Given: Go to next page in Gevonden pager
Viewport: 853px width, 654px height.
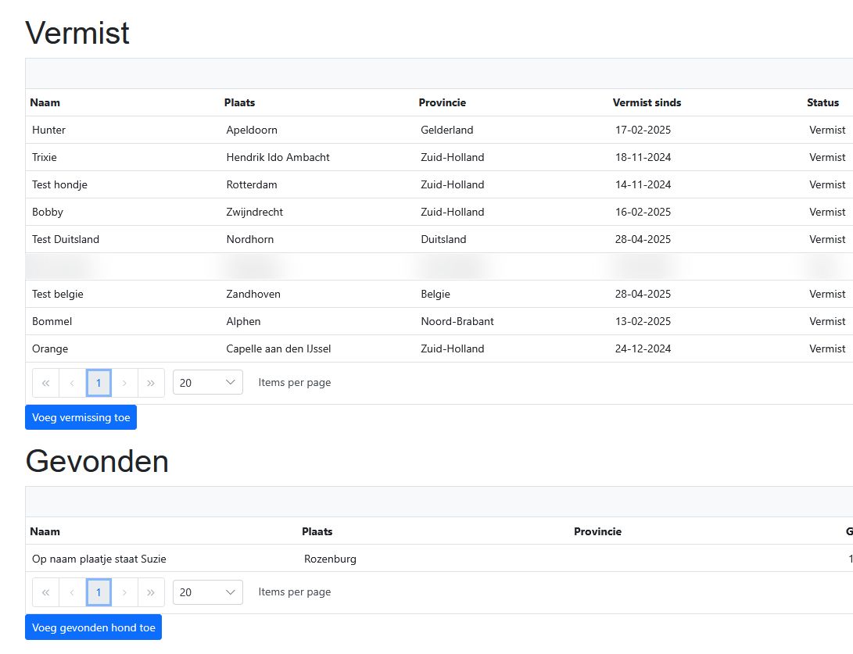Looking at the screenshot, I should tap(124, 592).
